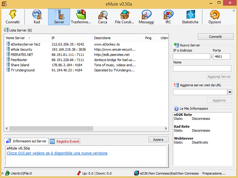Switch to Informazioni sul Server tab

coord(26,141)
